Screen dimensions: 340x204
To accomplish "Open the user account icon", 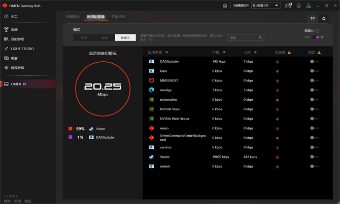I will 309,6.
